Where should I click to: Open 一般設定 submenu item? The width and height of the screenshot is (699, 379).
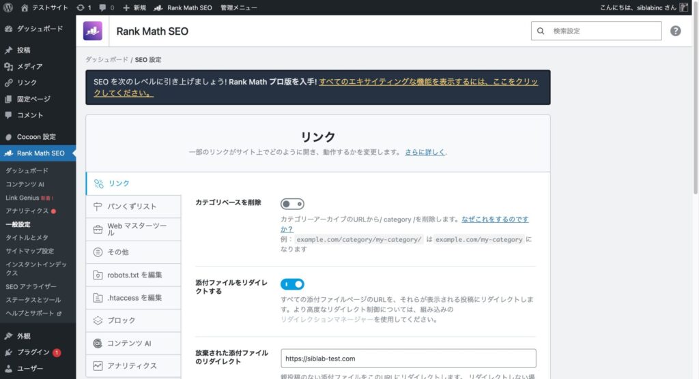click(18, 224)
